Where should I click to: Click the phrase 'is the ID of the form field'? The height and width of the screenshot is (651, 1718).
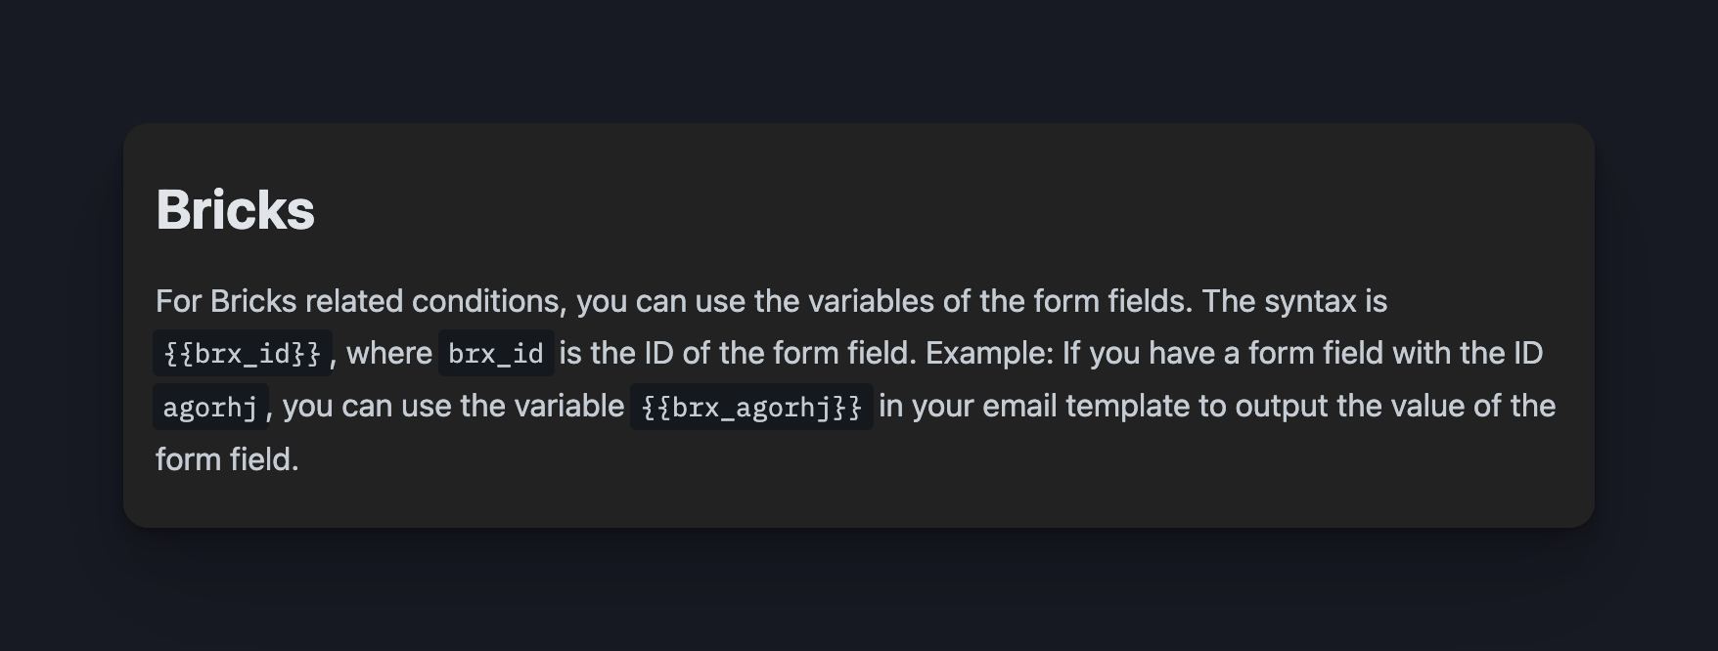click(739, 353)
